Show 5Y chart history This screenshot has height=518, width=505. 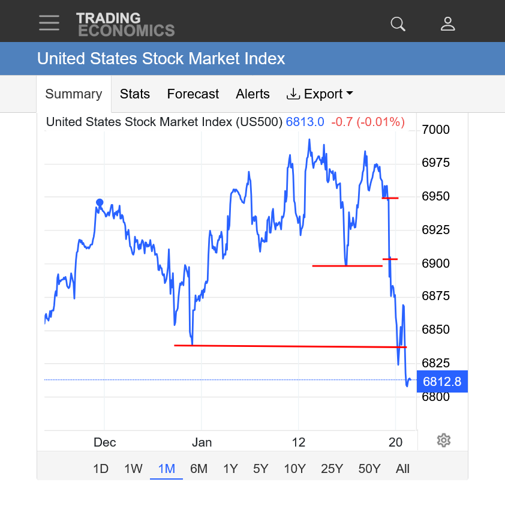261,469
